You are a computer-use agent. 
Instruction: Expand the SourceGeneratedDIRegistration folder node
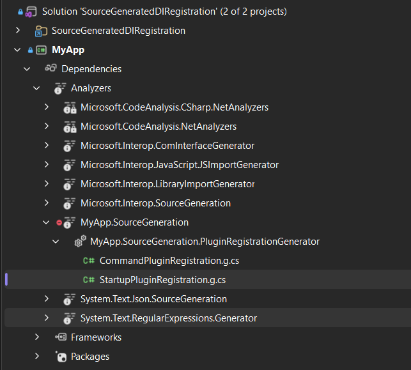17,31
